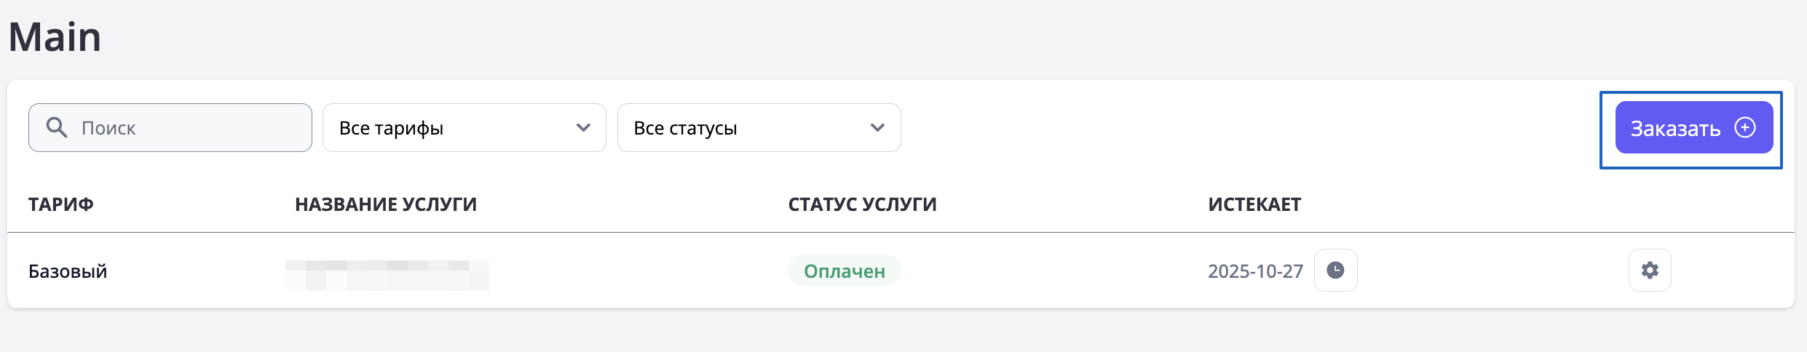The width and height of the screenshot is (1807, 352).
Task: Click the plus icon inside Заказать
Action: click(x=1745, y=128)
